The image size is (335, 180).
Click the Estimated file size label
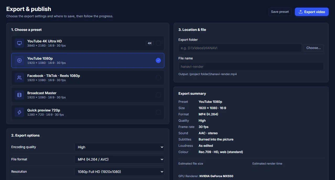191,164
